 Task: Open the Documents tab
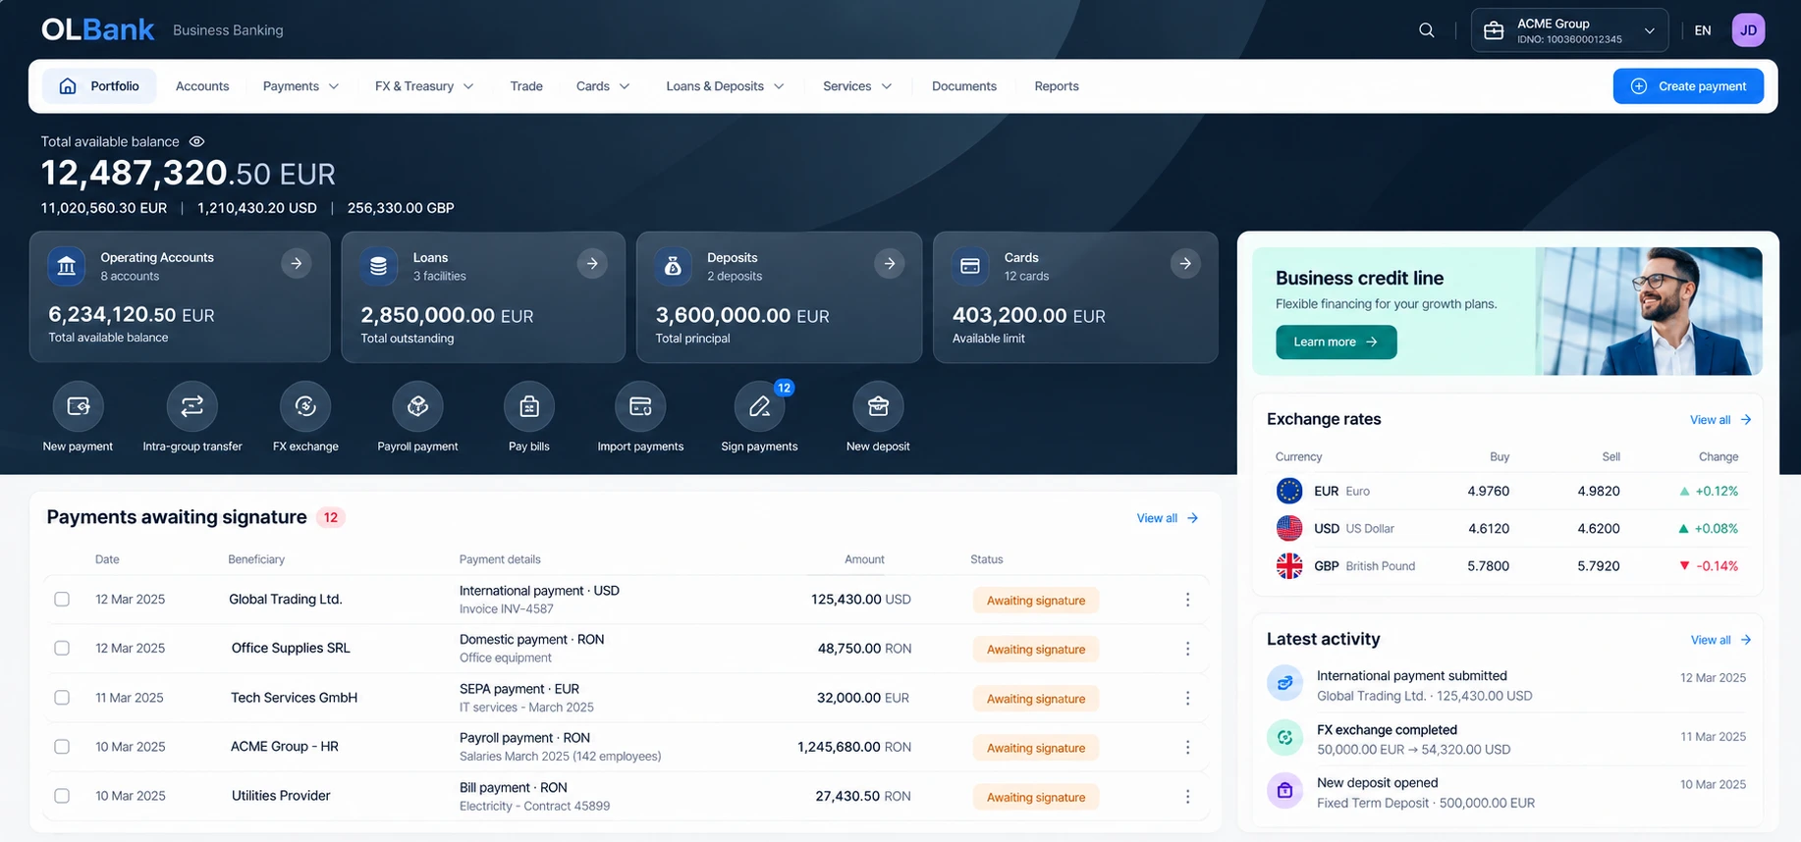pos(964,86)
